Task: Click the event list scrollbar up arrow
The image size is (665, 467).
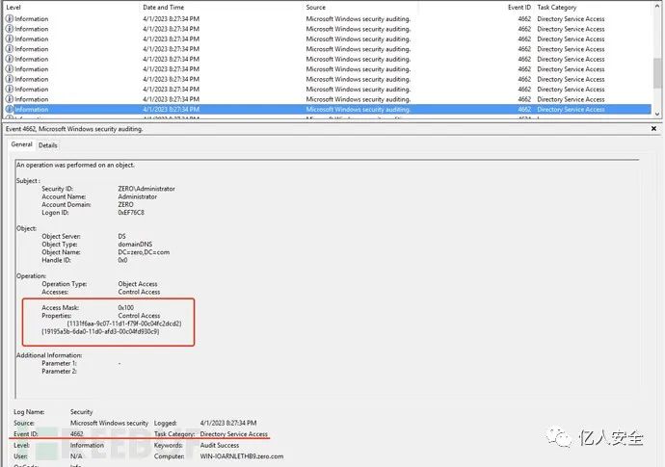Action: click(x=658, y=8)
